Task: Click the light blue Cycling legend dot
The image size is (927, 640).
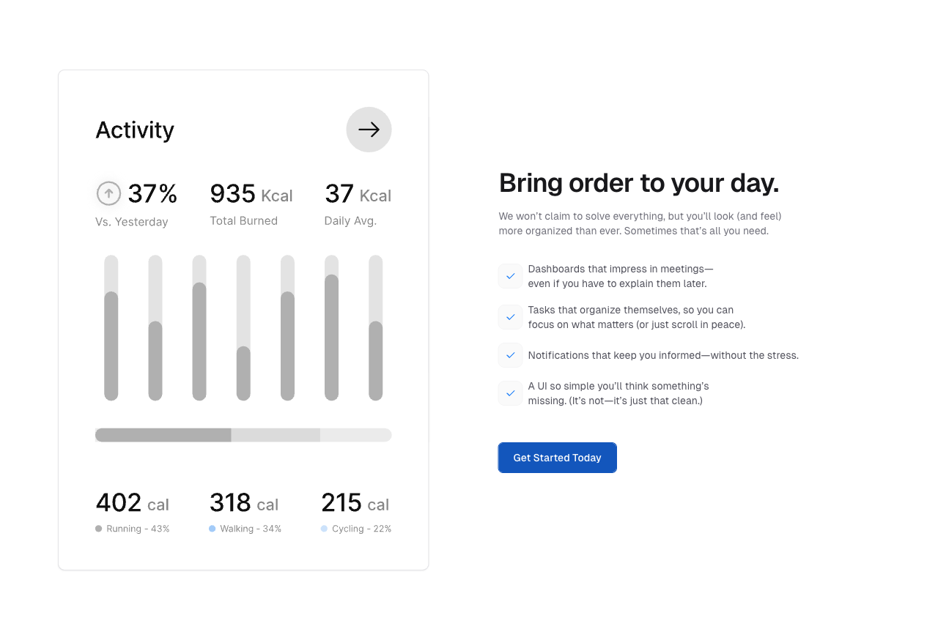Action: pyautogui.click(x=324, y=529)
